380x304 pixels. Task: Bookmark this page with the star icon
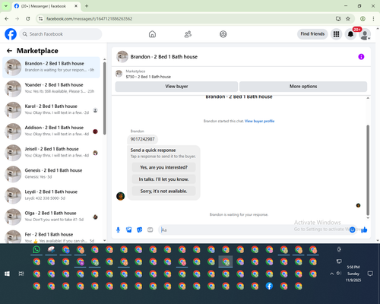pyautogui.click(x=348, y=19)
